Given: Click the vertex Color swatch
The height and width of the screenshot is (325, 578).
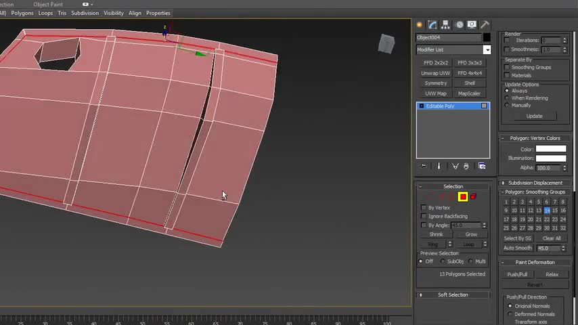Looking at the screenshot, I should (550, 149).
